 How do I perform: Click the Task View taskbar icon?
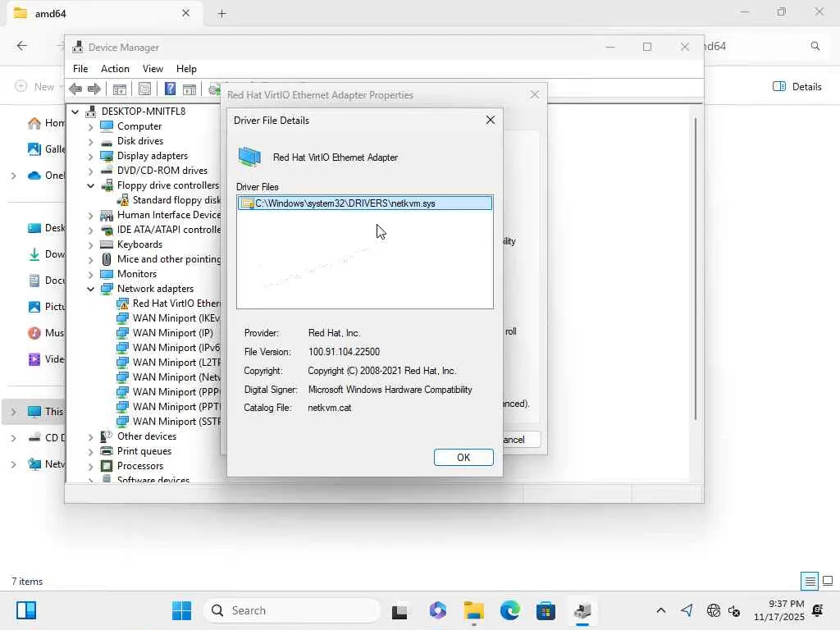(x=399, y=611)
